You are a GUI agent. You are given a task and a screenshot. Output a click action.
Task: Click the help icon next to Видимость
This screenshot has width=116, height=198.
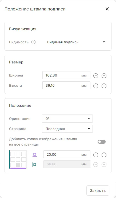coord(33,42)
